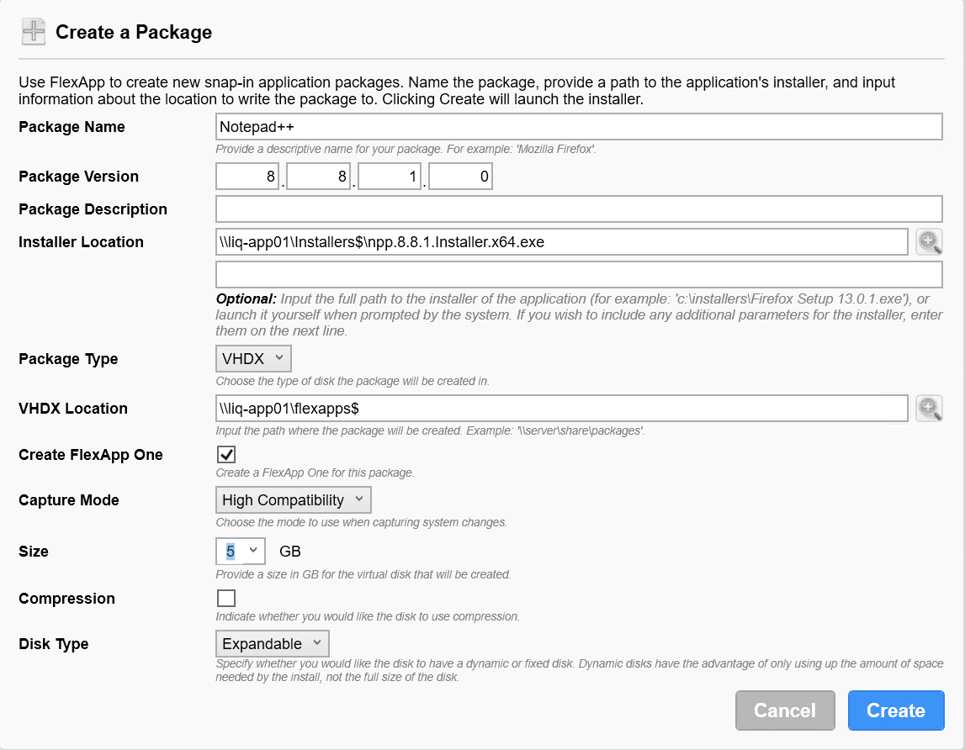Image resolution: width=965 pixels, height=750 pixels.
Task: Open the Size in GB dropdown
Action: (x=241, y=552)
